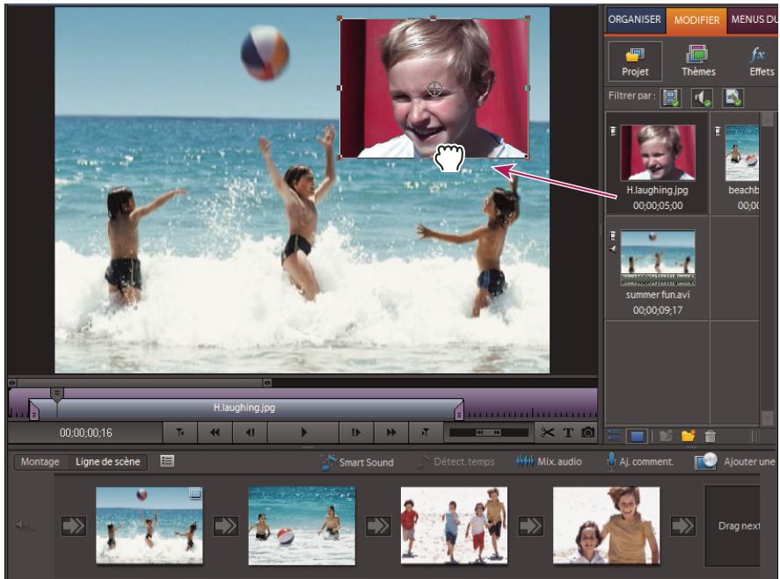Switch to the Ligne de scène view

pyautogui.click(x=107, y=462)
